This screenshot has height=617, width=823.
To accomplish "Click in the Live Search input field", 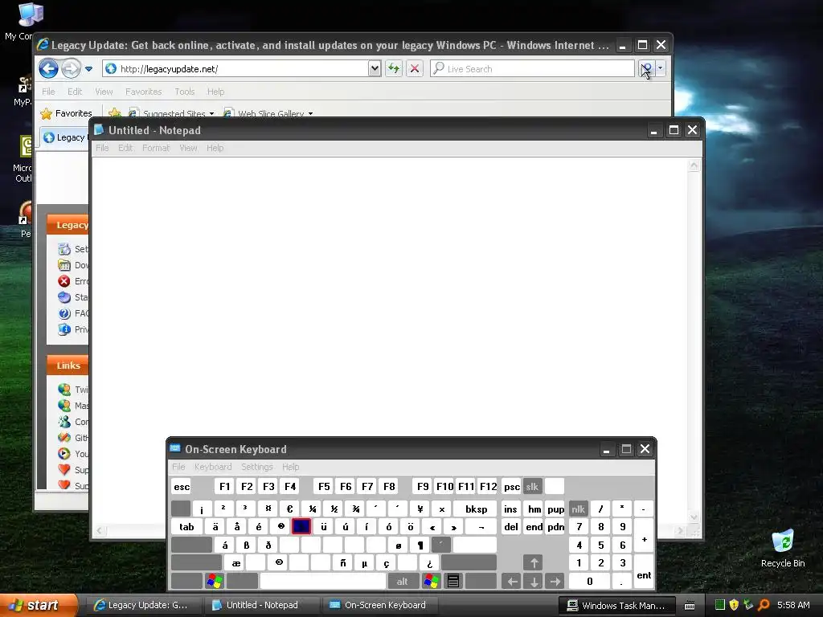I will click(532, 69).
